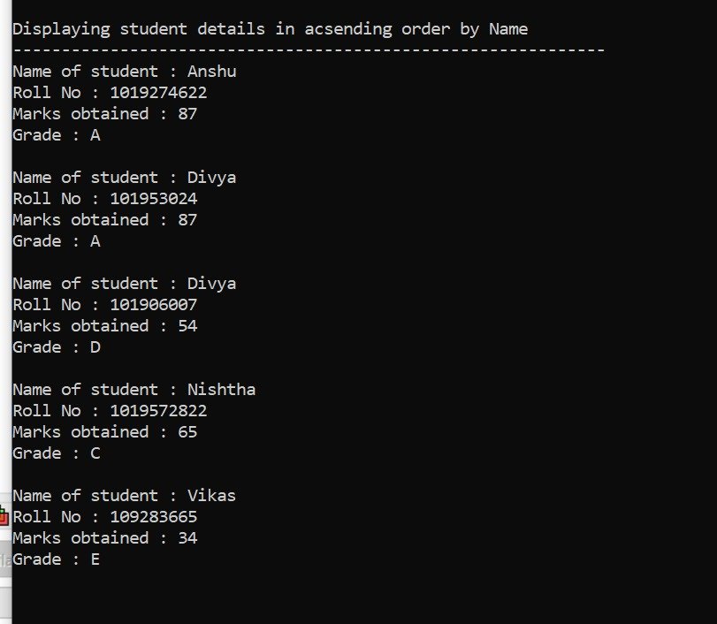Click the student name Nishtha
This screenshot has height=624, width=717.
tap(221, 390)
